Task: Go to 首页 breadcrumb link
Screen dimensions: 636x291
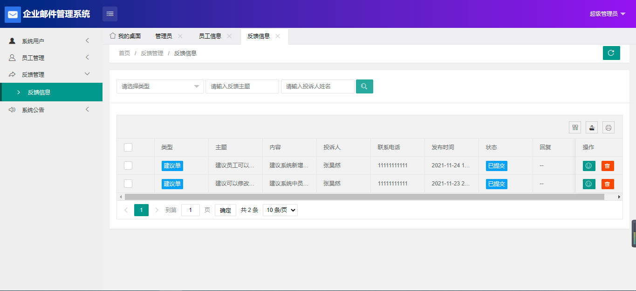Action: (124, 53)
